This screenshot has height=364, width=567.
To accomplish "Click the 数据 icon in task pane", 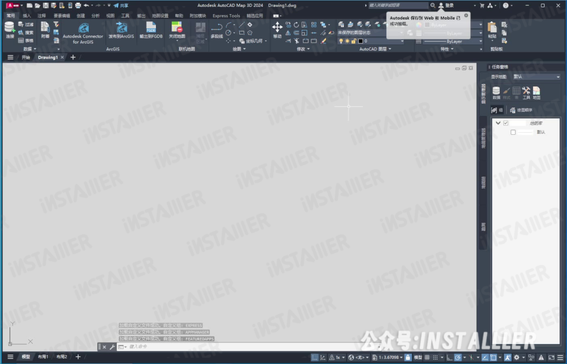I will click(497, 93).
